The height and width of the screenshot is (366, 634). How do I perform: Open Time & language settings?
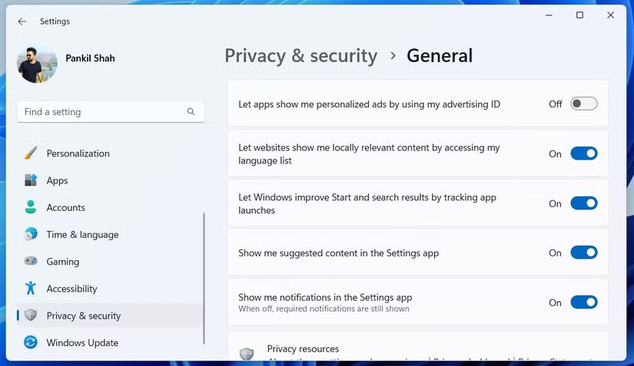tap(110, 235)
